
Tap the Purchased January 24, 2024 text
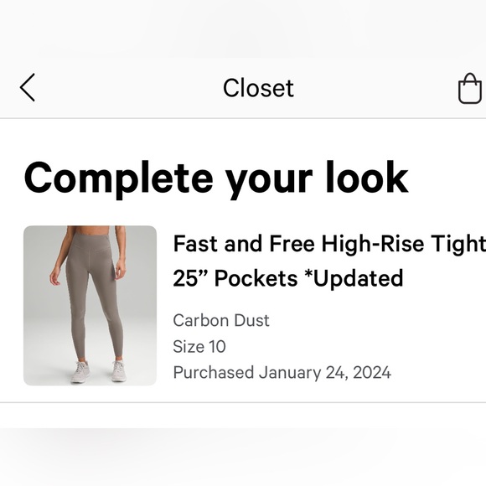coord(282,372)
